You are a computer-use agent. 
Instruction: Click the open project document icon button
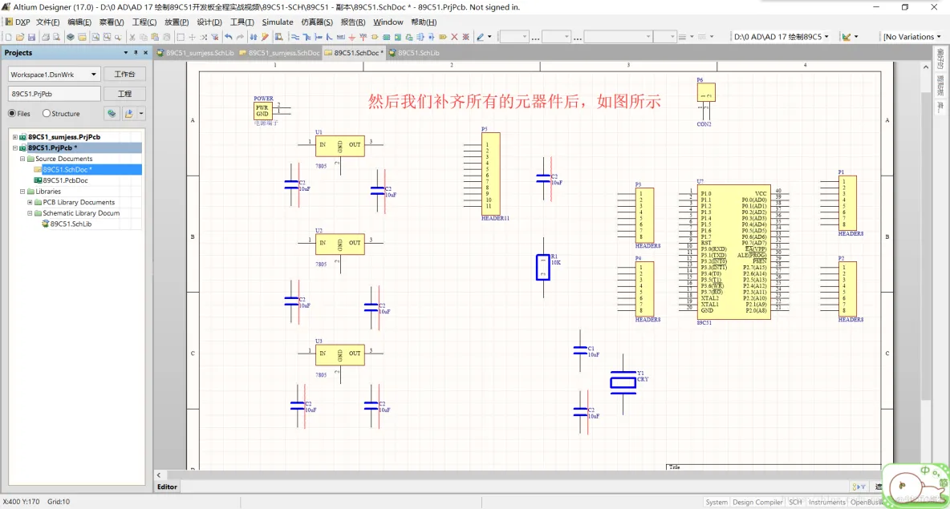click(128, 113)
